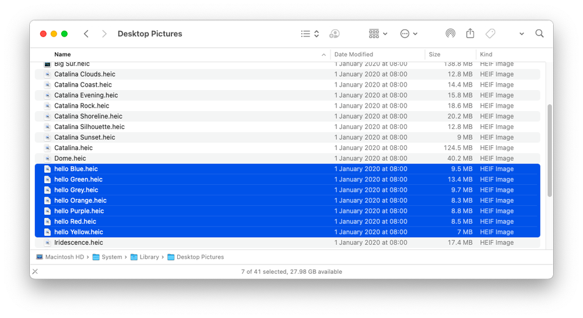Click the Share toolbar icon
Image resolution: width=583 pixels, height=318 pixels.
470,33
